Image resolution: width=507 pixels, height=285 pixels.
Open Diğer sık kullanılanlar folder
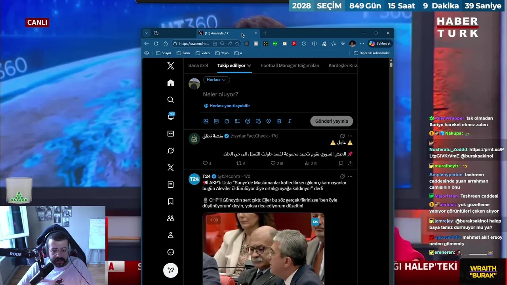click(372, 53)
